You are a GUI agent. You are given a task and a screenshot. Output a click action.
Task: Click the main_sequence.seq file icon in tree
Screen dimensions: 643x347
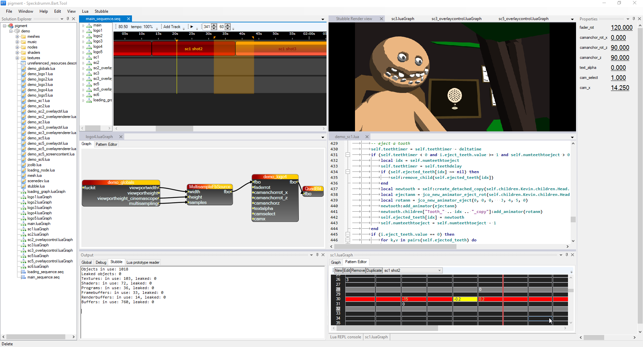(x=23, y=277)
